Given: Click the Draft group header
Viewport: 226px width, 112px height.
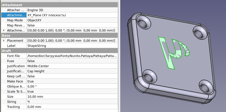Looking at the screenshot, I should [x=59, y=51].
